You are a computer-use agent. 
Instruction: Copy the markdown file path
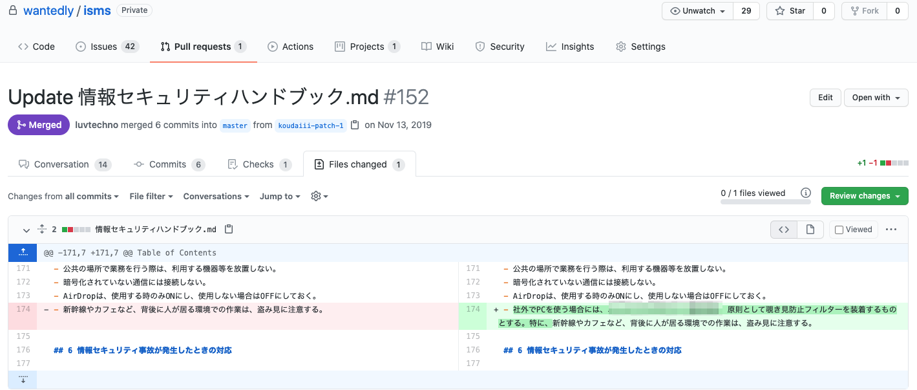pos(229,229)
